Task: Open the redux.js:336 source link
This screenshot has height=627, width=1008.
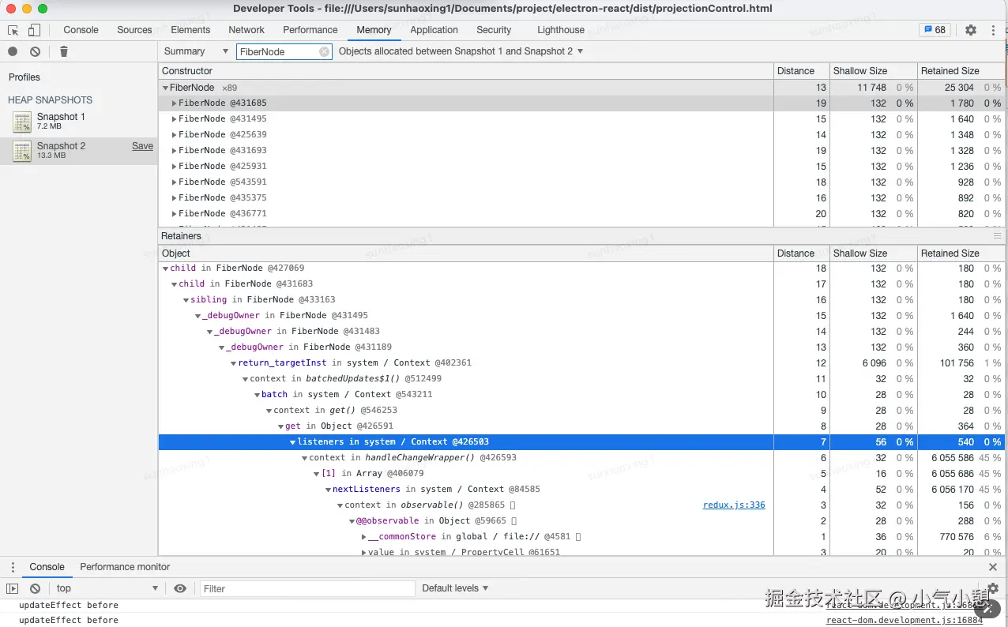Action: pyautogui.click(x=733, y=505)
